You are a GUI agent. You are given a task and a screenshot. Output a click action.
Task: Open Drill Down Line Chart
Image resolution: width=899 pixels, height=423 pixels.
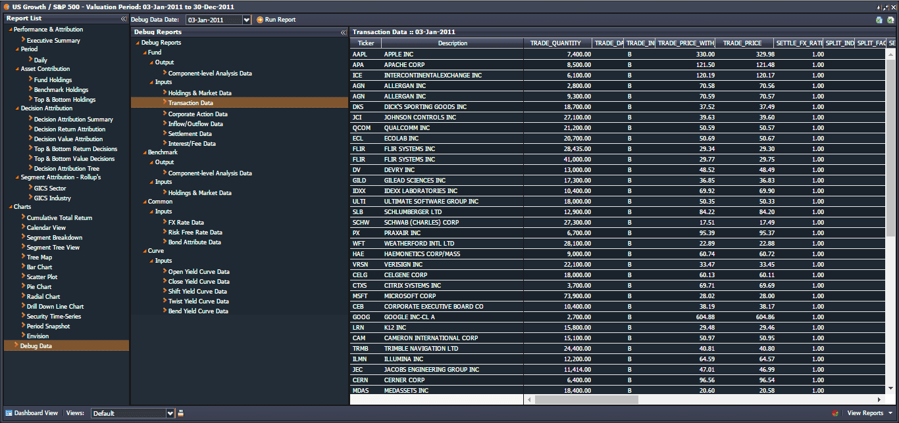pyautogui.click(x=55, y=307)
